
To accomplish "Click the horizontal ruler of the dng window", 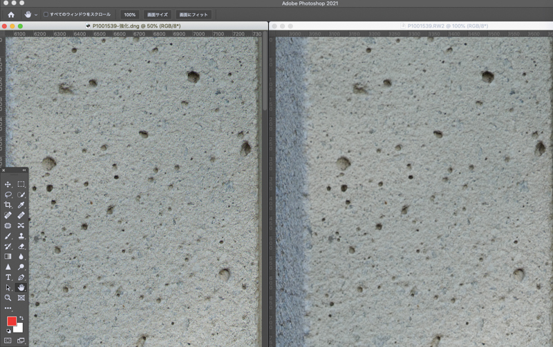I will click(x=133, y=34).
